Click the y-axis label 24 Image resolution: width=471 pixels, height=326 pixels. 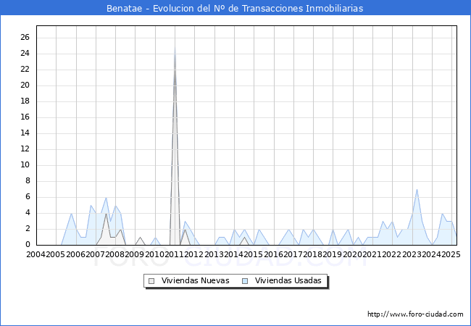click(25, 53)
